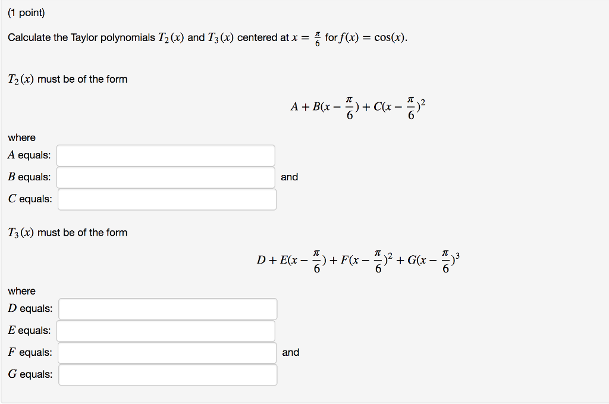Image resolution: width=609 pixels, height=404 pixels.
Task: Click the input field for F equals
Action: [167, 352]
